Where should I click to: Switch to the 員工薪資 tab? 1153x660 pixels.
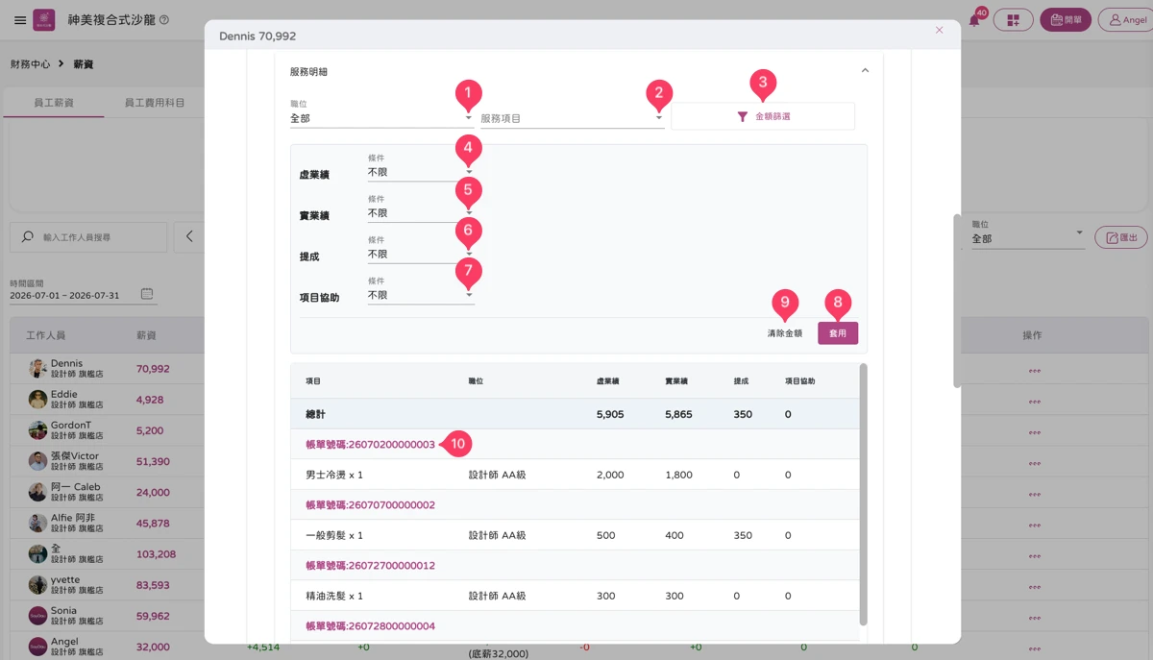click(53, 103)
